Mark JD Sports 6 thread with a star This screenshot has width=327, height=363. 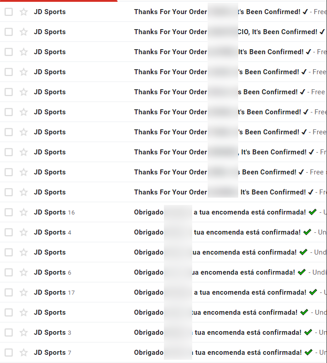pyautogui.click(x=24, y=272)
